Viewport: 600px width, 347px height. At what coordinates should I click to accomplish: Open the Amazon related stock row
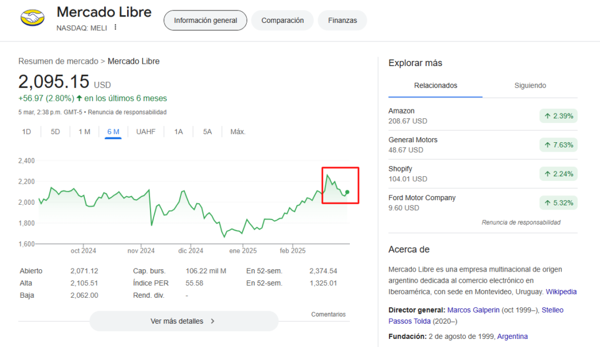tap(483, 116)
